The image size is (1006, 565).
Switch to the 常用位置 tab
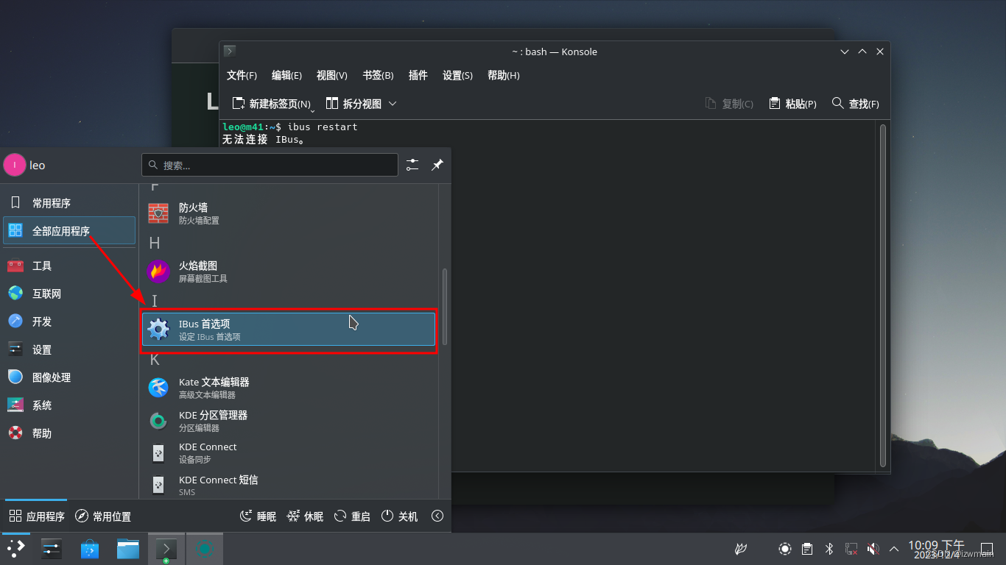click(103, 516)
